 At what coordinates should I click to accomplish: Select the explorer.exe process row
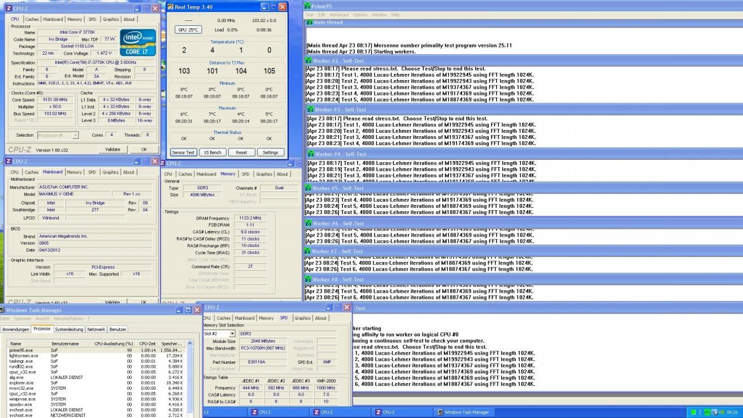96,383
